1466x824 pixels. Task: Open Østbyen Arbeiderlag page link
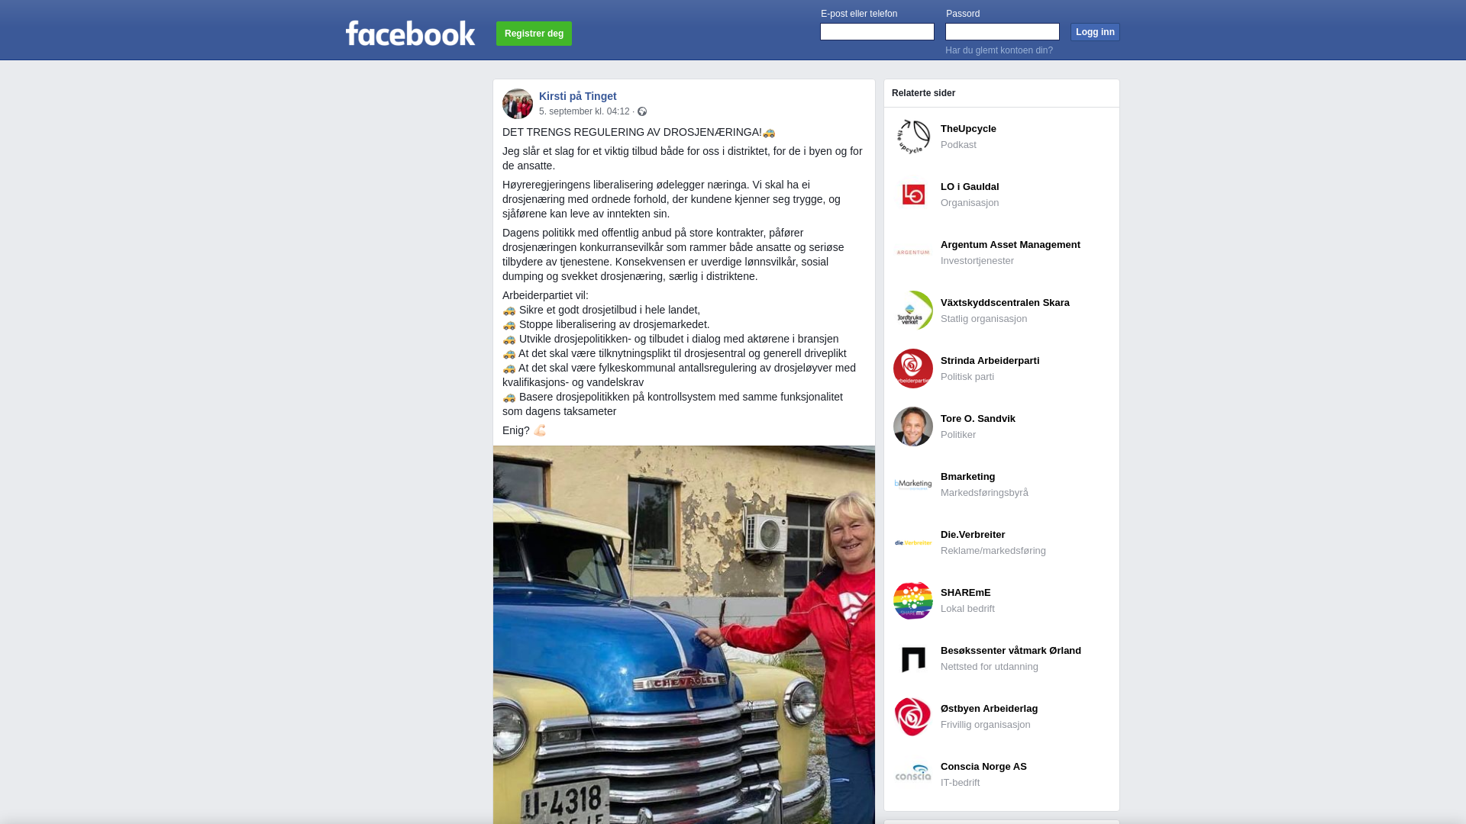click(989, 709)
